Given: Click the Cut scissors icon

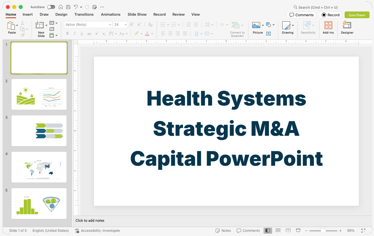Looking at the screenshot, I should [x=22, y=23].
